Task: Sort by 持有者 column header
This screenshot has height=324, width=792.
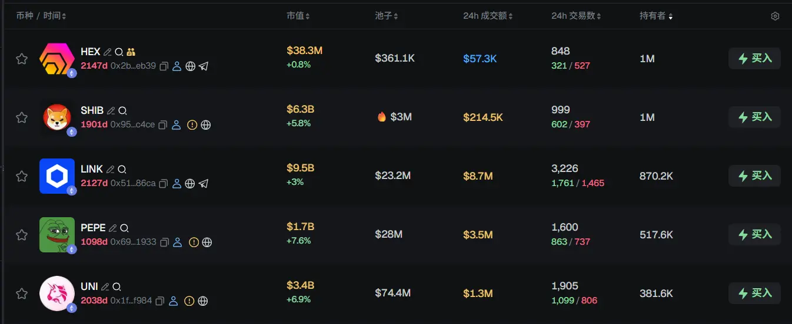Action: [655, 16]
